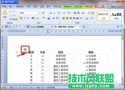Decrease font size with the A- icon
125x90 pixels.
tap(54, 13)
